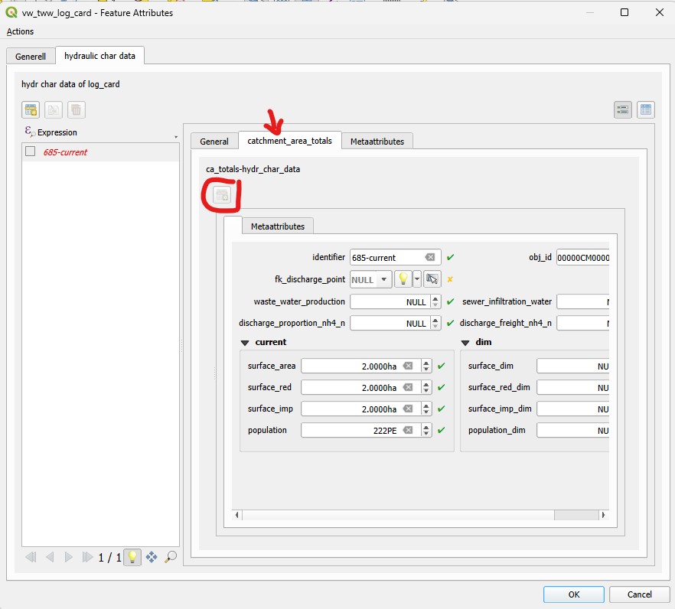This screenshot has height=609, width=675.
Task: Click the pan to feature arrows icon
Action: coord(152,558)
